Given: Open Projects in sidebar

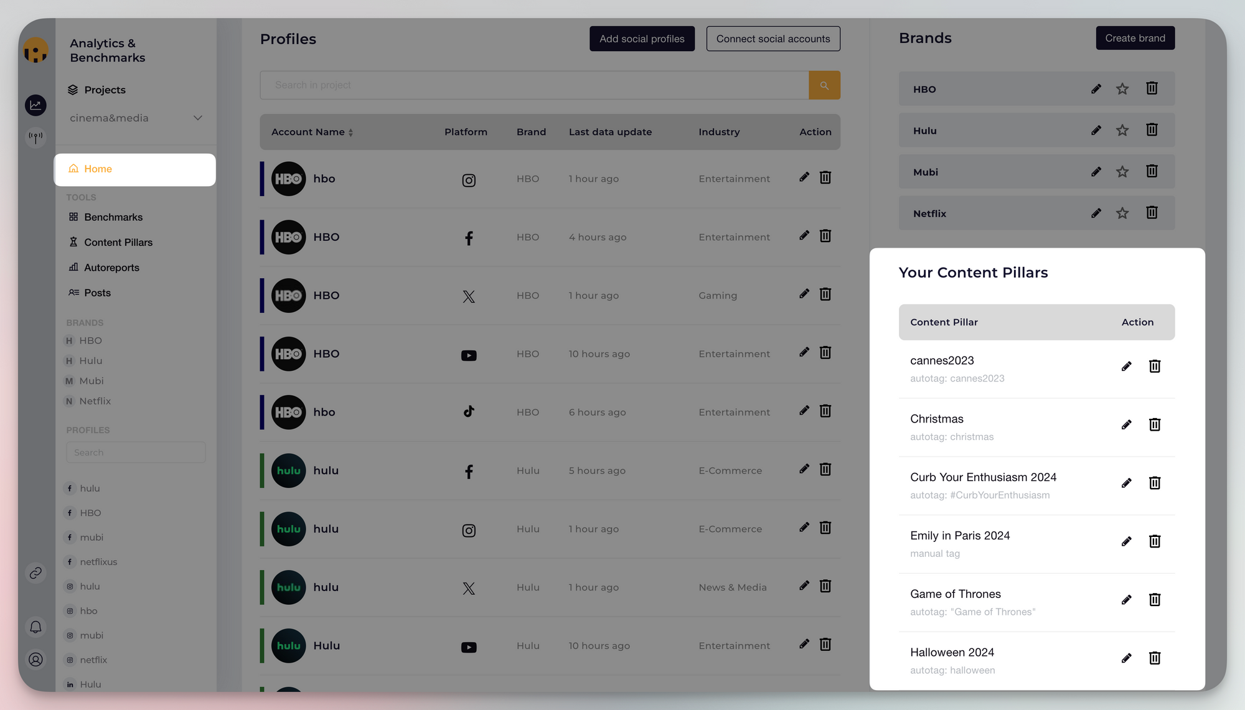Looking at the screenshot, I should pos(105,90).
